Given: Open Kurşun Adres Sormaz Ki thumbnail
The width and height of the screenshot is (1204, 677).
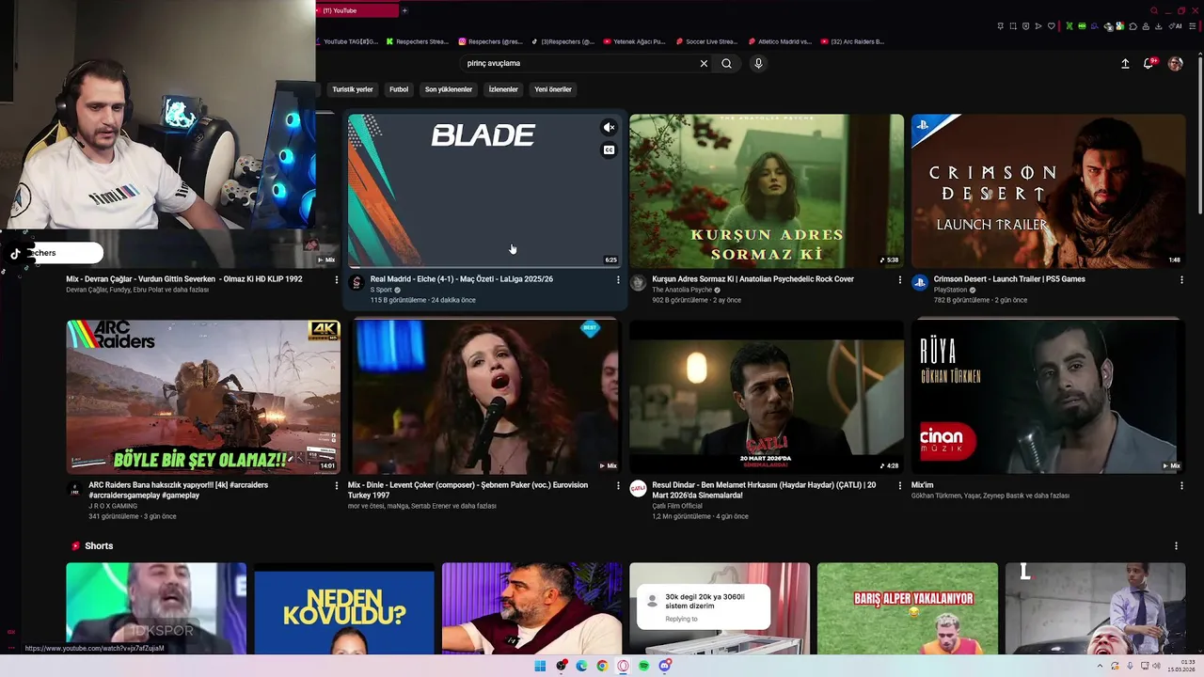Looking at the screenshot, I should pos(767,191).
